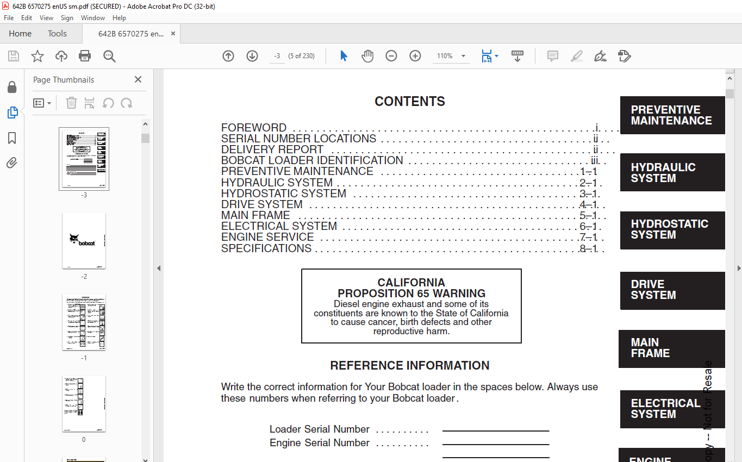Select the Bobcat logo page -2 thumbnail

coord(84,241)
